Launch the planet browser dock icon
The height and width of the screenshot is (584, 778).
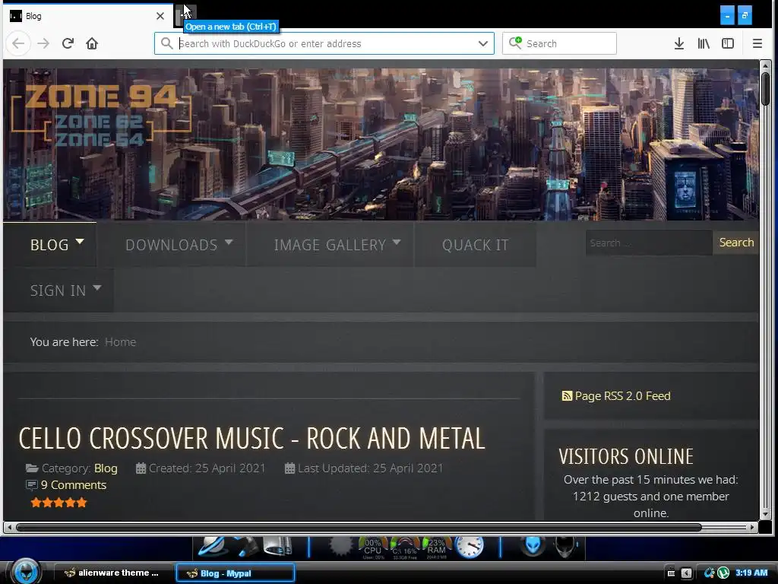213,546
